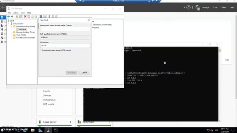The height and width of the screenshot is (133, 237).
Task: Switch to Command Prompt taskbar icon
Action: coord(56,130)
